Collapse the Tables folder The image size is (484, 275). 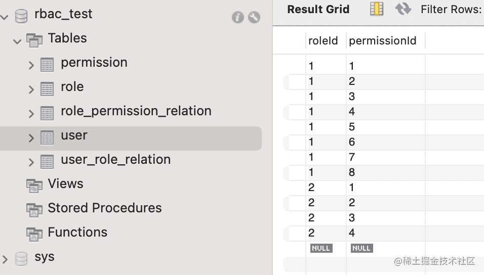point(18,40)
